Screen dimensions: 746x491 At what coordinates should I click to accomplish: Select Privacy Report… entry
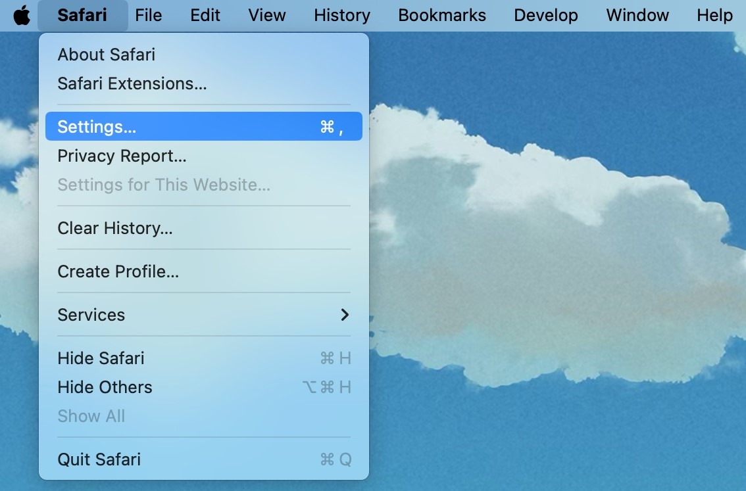point(204,156)
